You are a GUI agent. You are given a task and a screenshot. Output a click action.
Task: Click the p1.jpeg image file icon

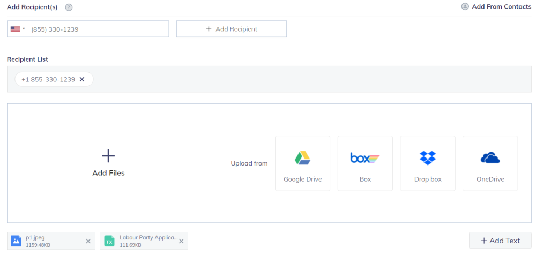[16, 241]
